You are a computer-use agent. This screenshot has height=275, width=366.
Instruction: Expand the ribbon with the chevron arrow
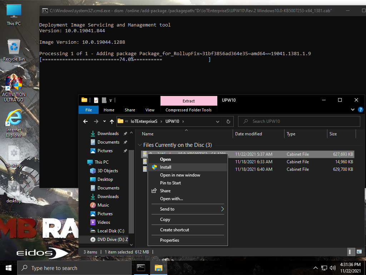point(353,110)
